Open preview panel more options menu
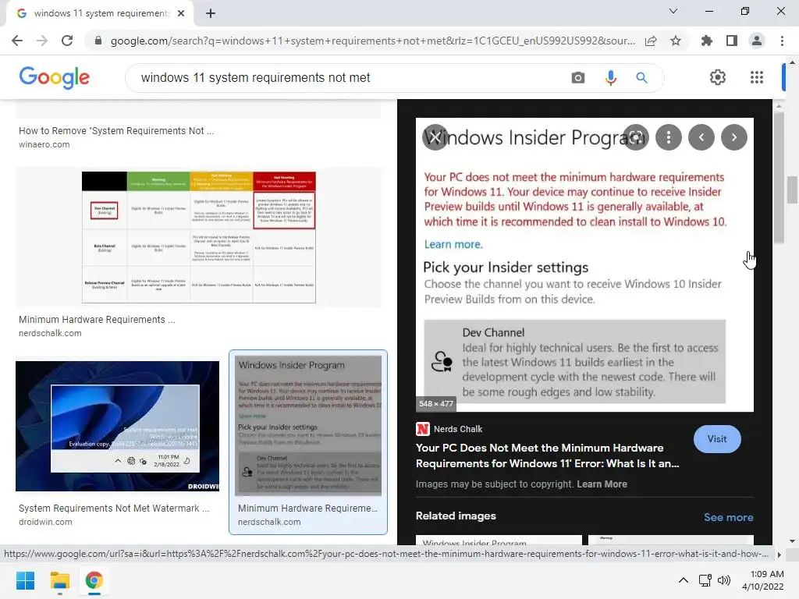 (x=669, y=137)
